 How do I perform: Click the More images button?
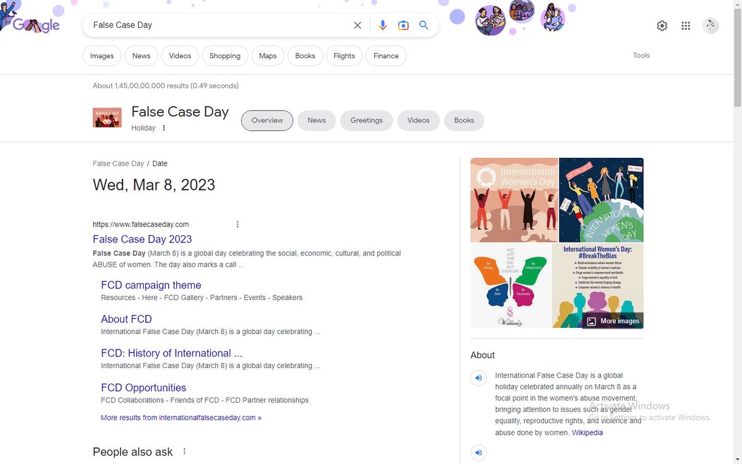tap(613, 321)
